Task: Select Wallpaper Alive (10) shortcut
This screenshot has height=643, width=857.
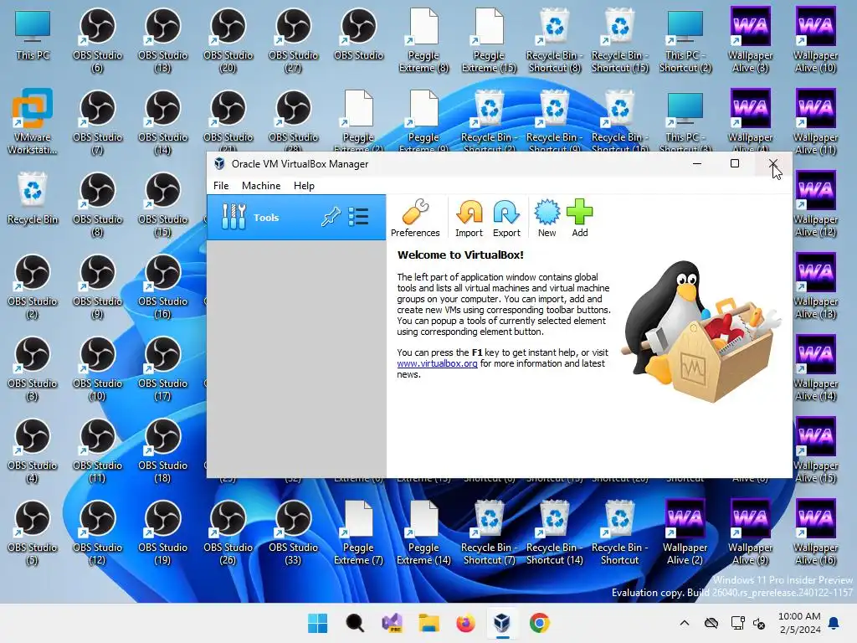Action: [815, 40]
